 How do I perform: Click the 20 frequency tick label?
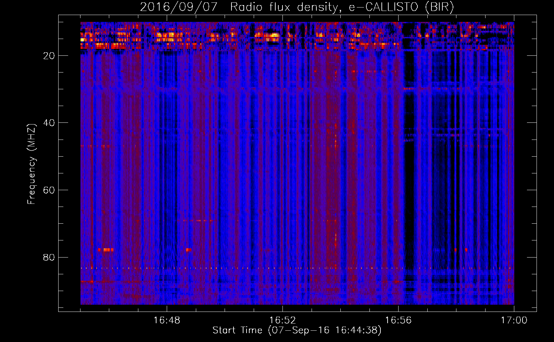(49, 56)
